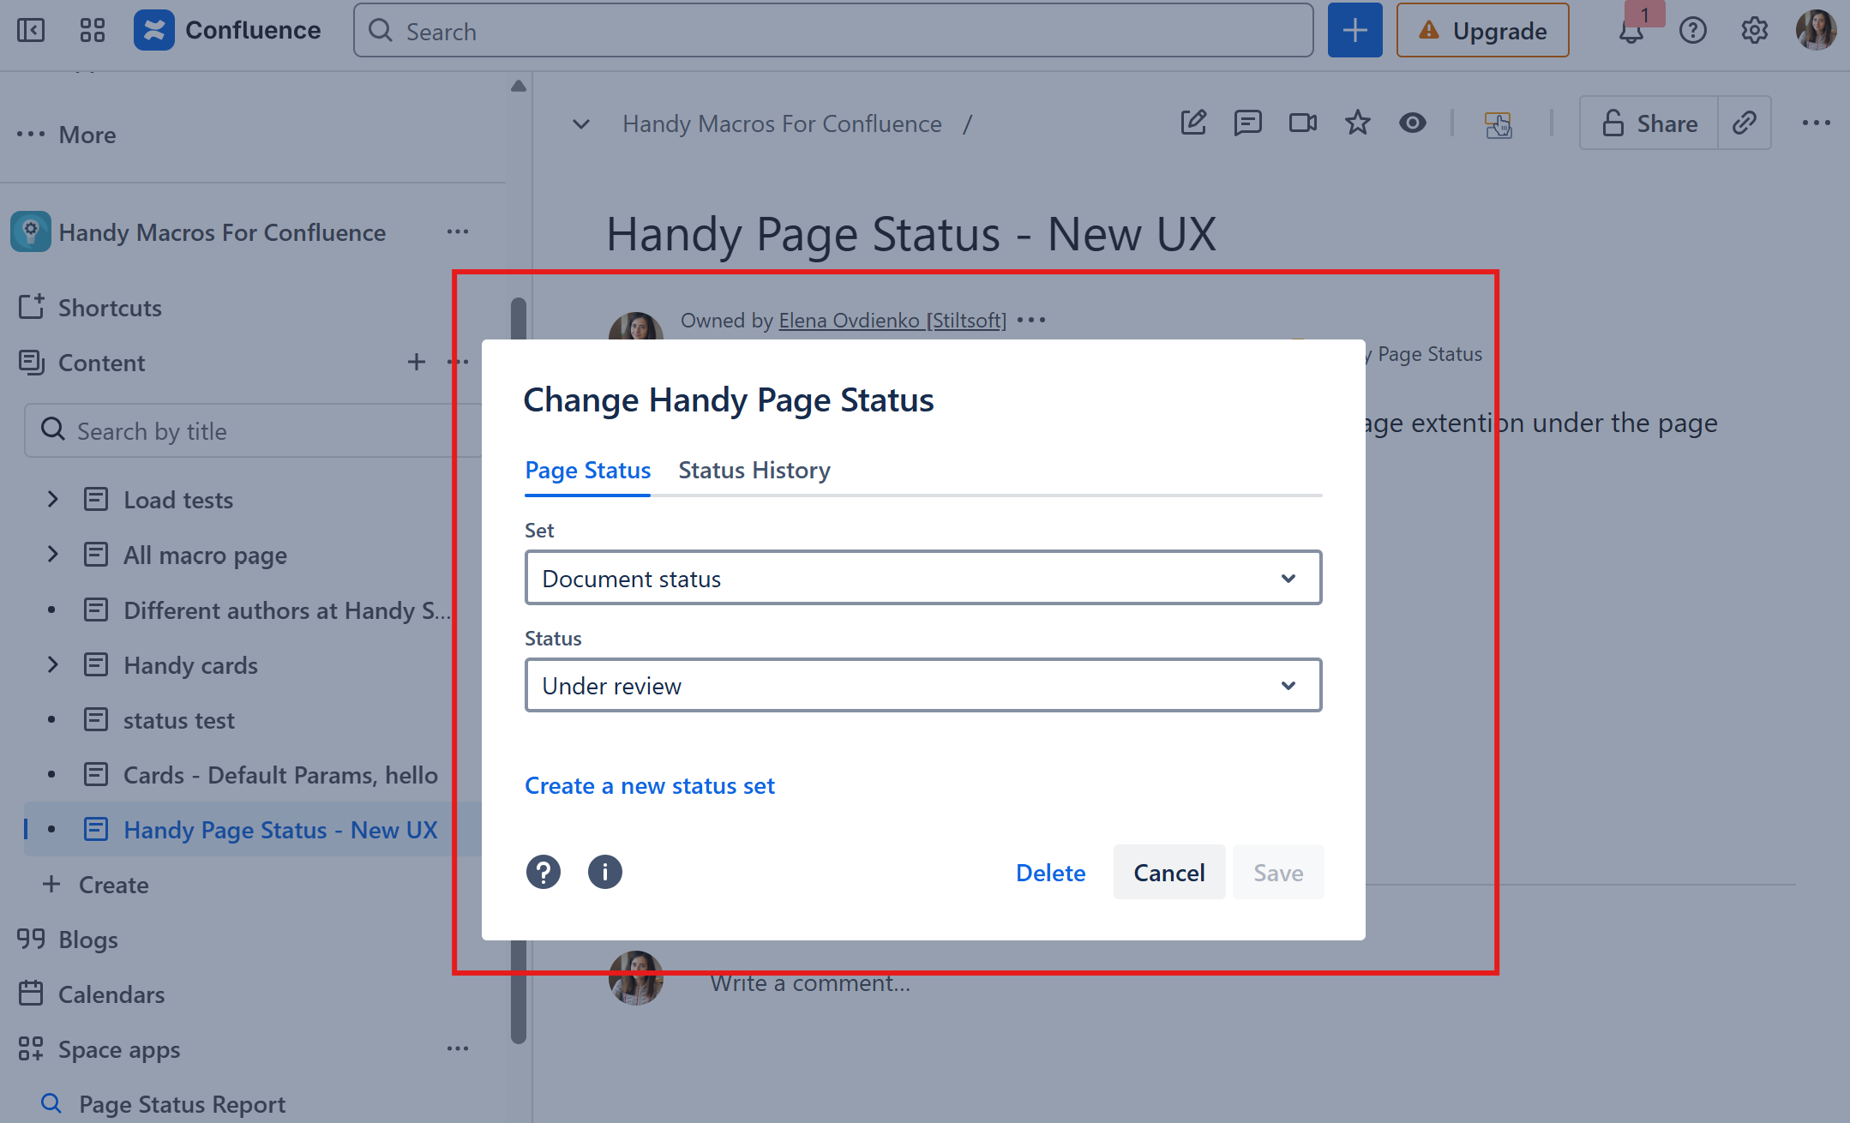Screen dimensions: 1850x1123
Task: Select the Page Status tab
Action: click(x=587, y=471)
